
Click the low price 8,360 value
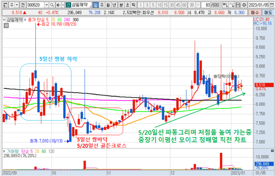[x=239, y=13]
